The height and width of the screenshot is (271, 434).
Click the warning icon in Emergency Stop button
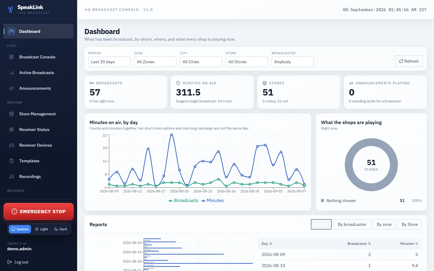(14, 211)
